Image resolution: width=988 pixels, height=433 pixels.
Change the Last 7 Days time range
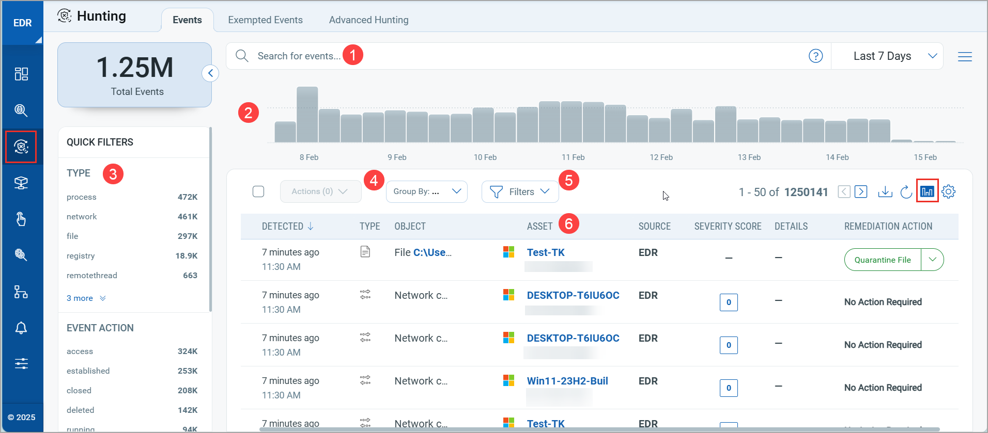click(887, 56)
